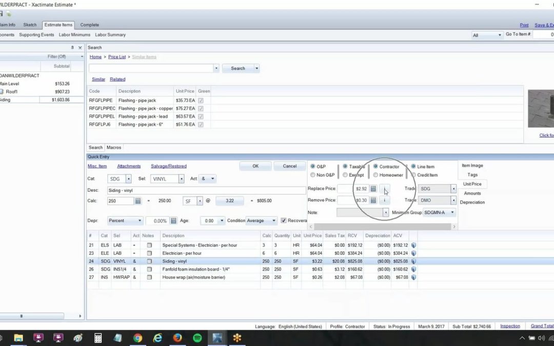Click blue info icon on Siding - vinyl row

(413, 261)
